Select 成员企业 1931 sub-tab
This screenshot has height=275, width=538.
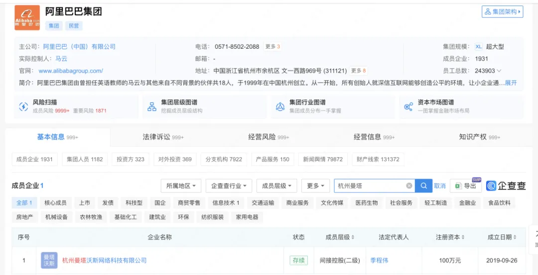(x=35, y=159)
